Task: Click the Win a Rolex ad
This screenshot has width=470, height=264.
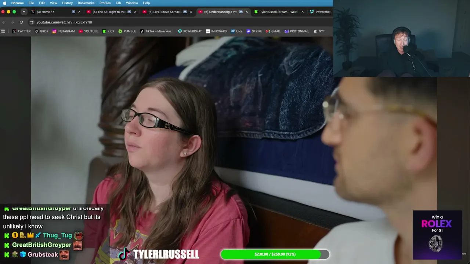Action: coord(437,235)
